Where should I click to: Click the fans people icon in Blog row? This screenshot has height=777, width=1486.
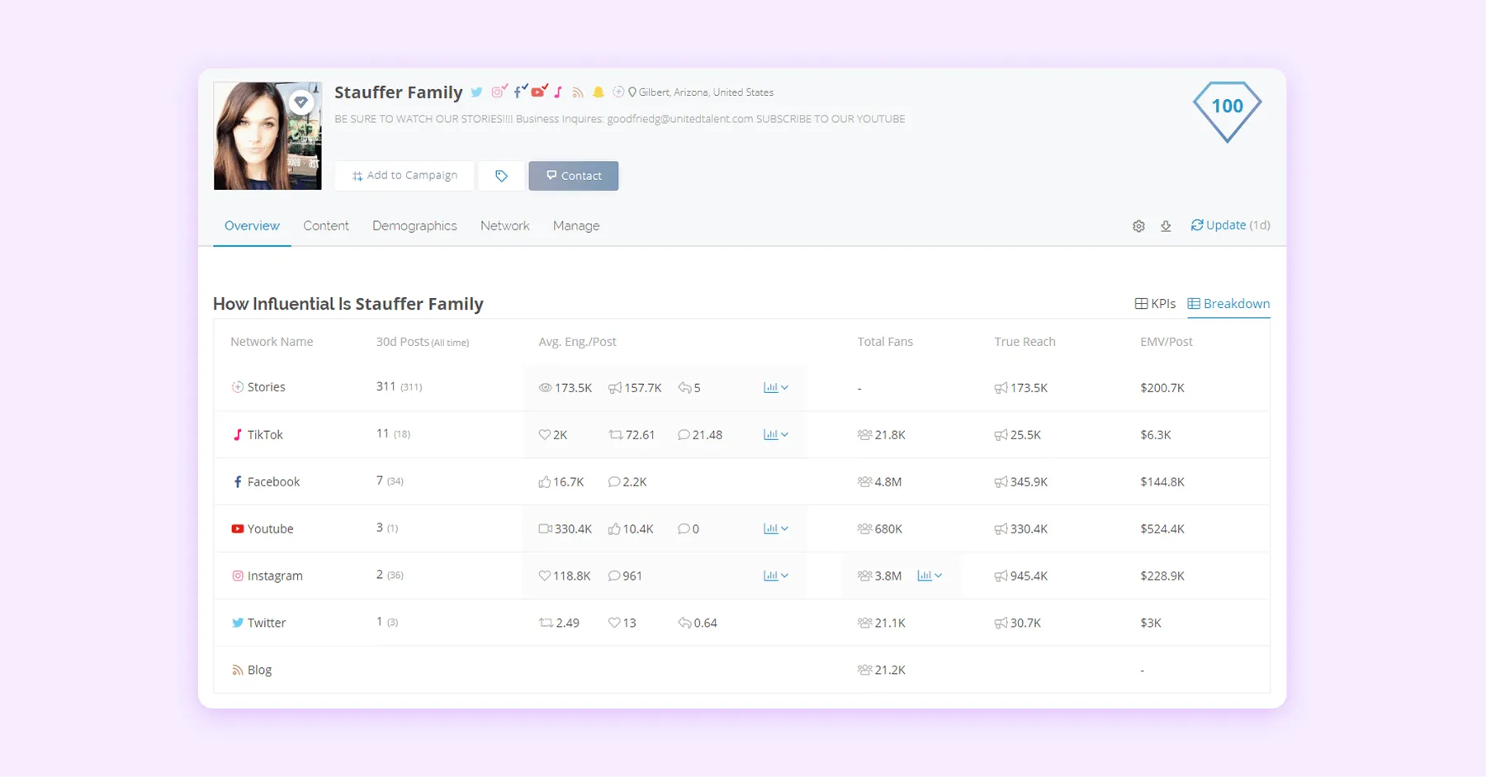pos(864,670)
